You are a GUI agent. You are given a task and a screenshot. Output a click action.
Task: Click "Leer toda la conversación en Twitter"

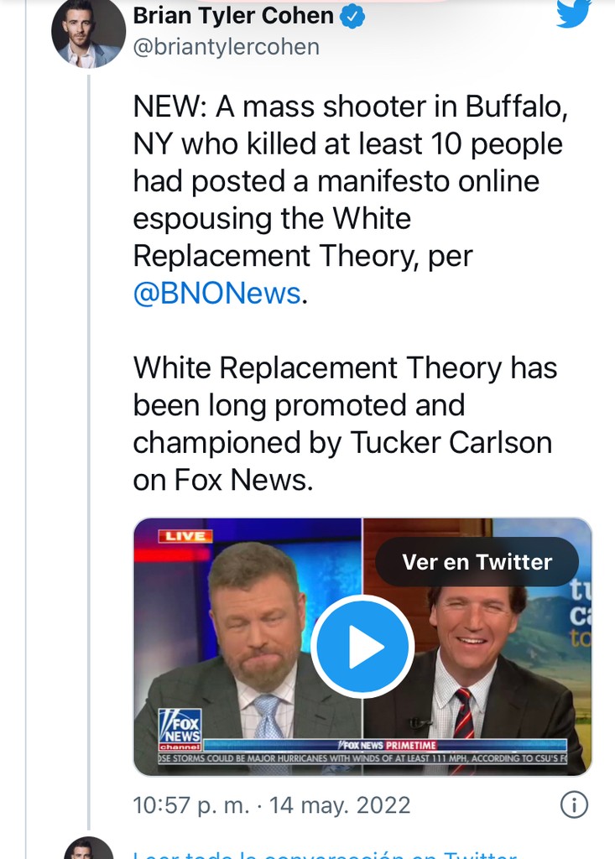[x=324, y=853]
